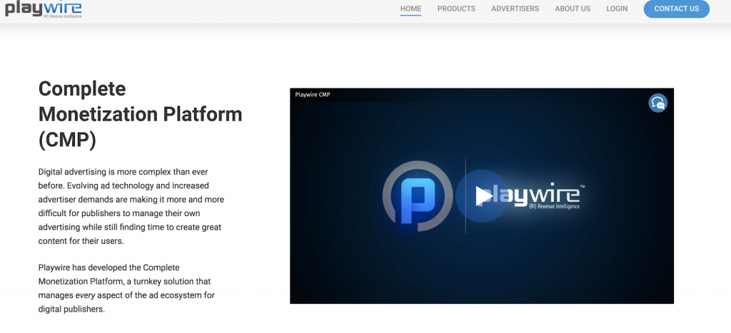731x333 pixels.
Task: Click the 'Playwire CMP' video title
Action: [313, 95]
